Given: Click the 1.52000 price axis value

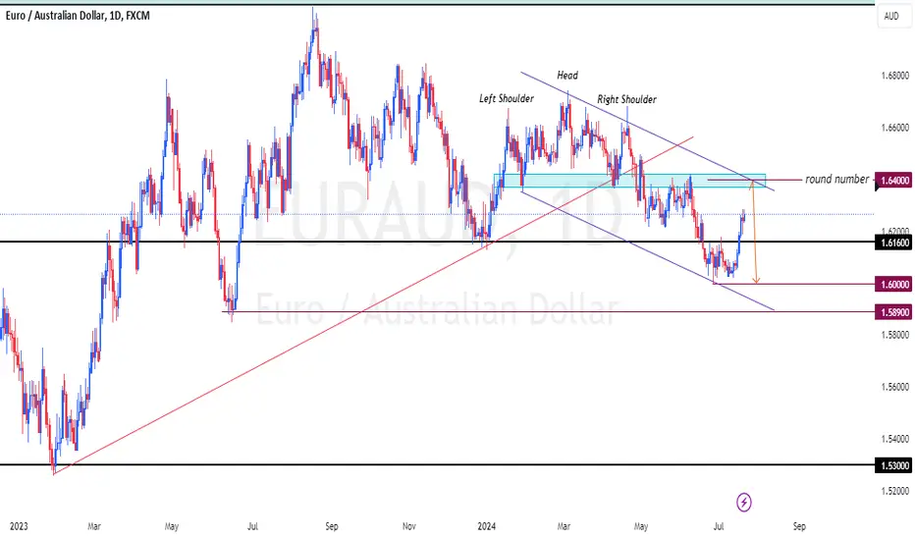Looking at the screenshot, I should click(x=894, y=491).
